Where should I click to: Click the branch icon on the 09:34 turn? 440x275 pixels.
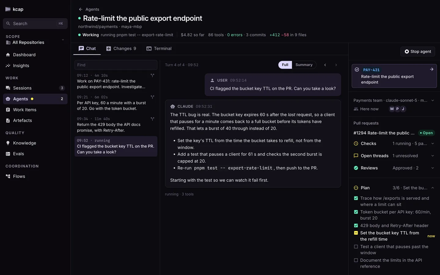[x=152, y=119]
